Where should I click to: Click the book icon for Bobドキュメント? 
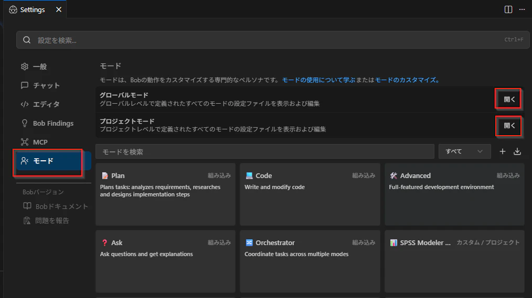point(27,206)
